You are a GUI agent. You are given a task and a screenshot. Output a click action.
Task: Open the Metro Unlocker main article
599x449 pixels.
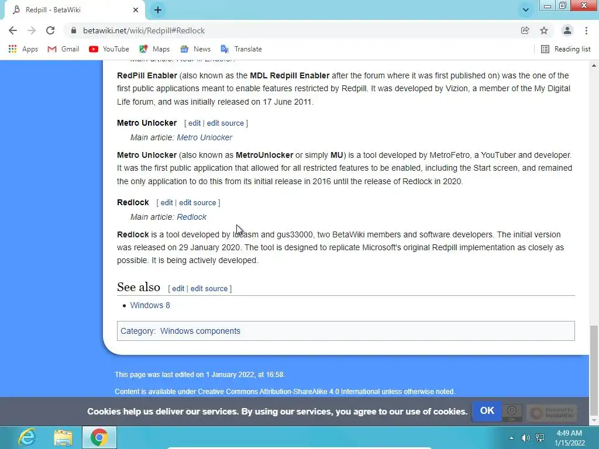point(204,137)
